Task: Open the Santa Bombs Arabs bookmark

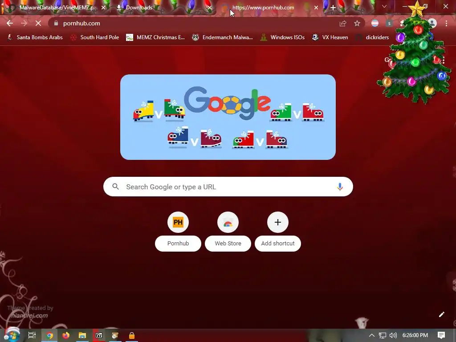Action: [35, 37]
